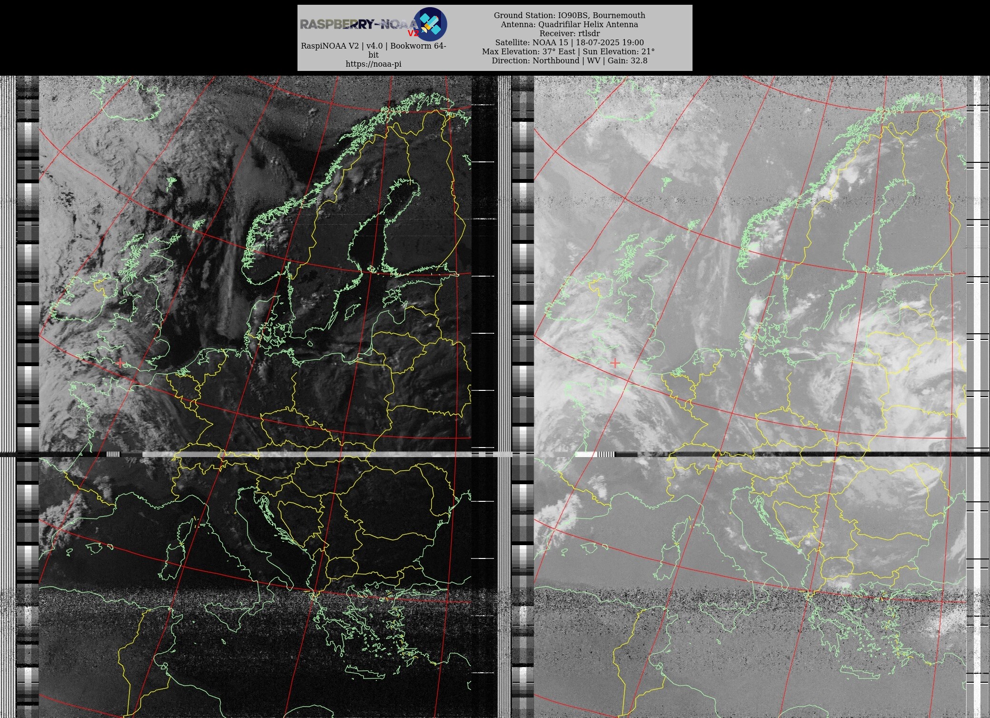The image size is (990, 718).
Task: Click the 'Receiver: rtlsdr' line
Action: pyautogui.click(x=569, y=33)
